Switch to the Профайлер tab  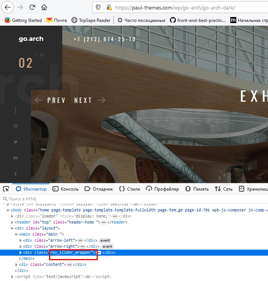pos(162,189)
